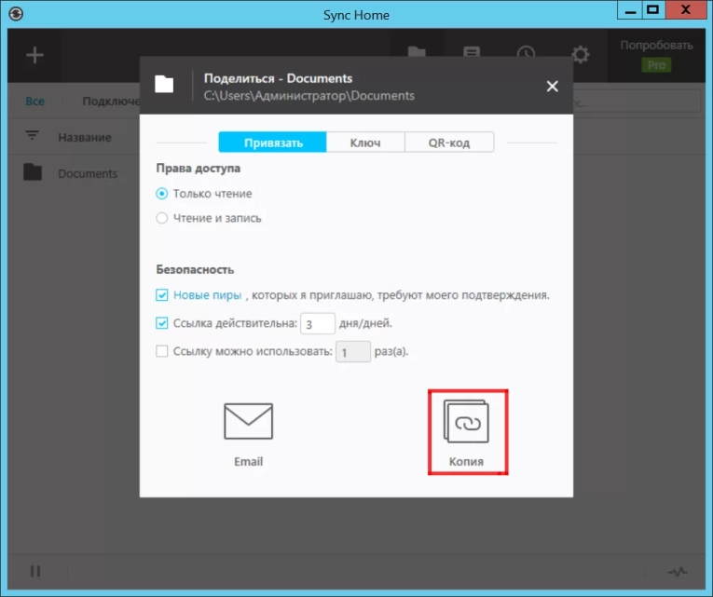The width and height of the screenshot is (713, 597).
Task: Click the Email envelope icon
Action: click(248, 422)
